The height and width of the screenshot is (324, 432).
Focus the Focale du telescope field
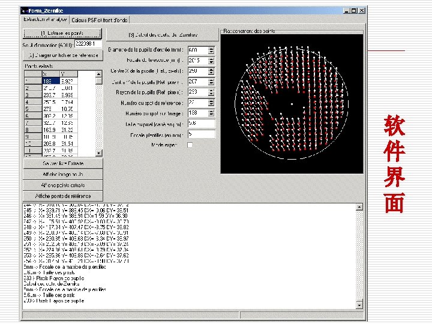198,61
